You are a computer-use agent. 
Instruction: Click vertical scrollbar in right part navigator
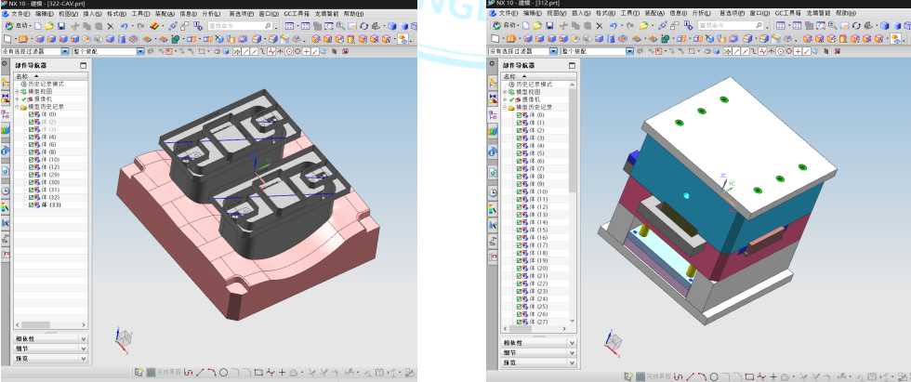[x=572, y=139]
